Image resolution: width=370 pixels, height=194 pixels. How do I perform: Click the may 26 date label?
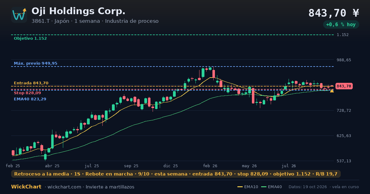coord(250,166)
